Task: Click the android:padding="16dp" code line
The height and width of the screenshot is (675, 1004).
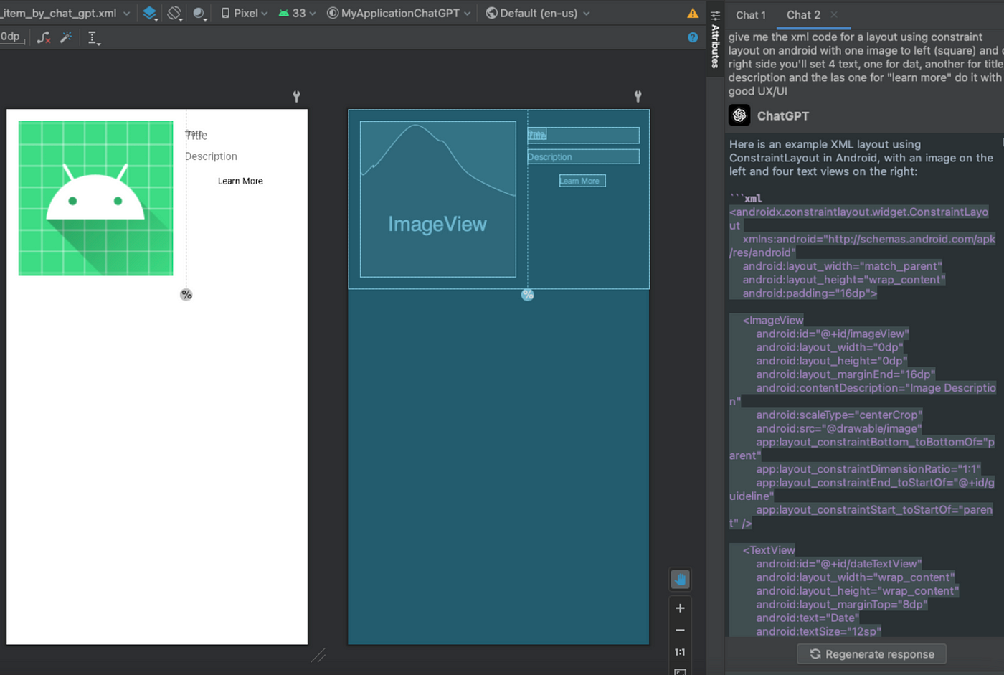Action: coord(810,293)
